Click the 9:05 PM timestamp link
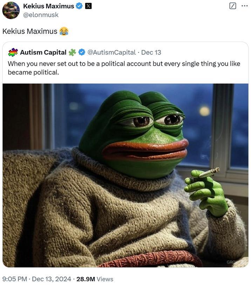Viewport: 251px width, 285px height. pos(15,279)
